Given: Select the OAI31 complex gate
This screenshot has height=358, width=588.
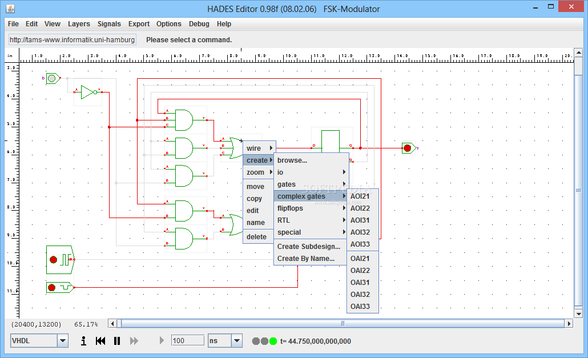Looking at the screenshot, I should pos(363,282).
